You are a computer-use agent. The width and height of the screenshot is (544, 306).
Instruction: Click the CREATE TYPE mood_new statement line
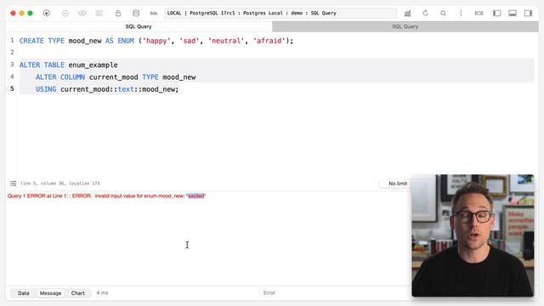156,41
